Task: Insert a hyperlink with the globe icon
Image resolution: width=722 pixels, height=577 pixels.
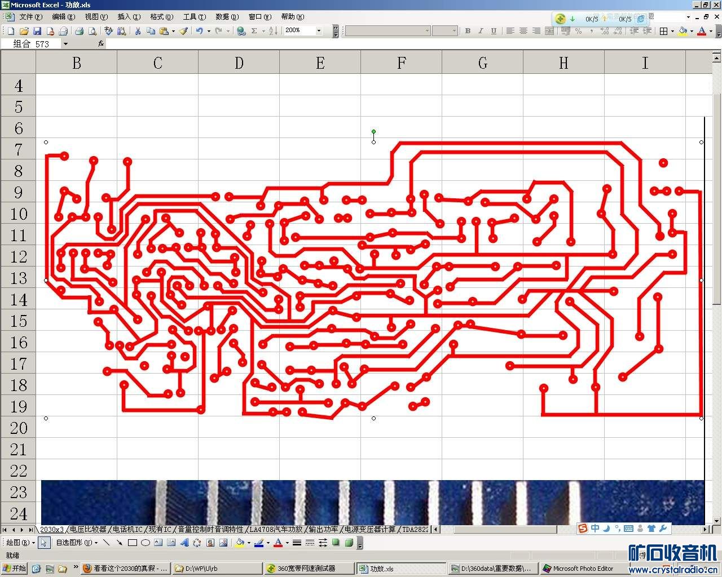Action: point(241,31)
